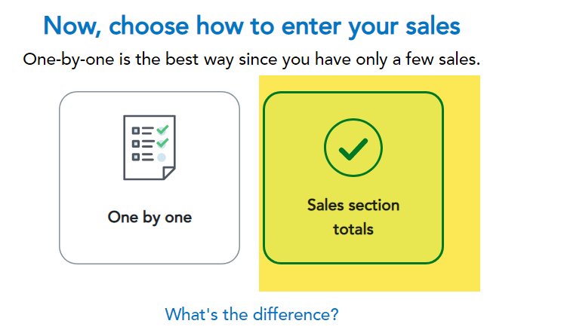Click the yellow highlight area beside Sales totals card
The width and height of the screenshot is (561, 336).
(x=462, y=179)
